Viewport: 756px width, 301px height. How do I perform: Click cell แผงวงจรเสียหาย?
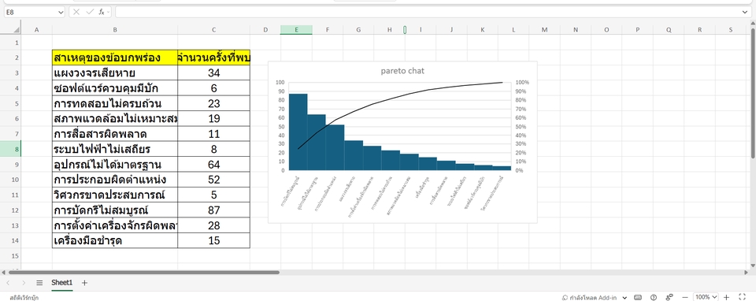[115, 72]
